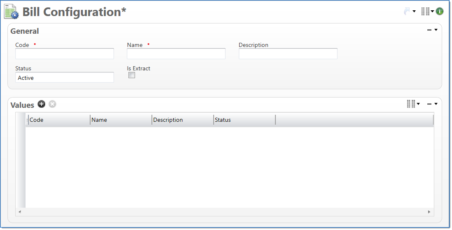The height and width of the screenshot is (230, 452).
Task: Sort by Code column header
Action: pos(58,120)
